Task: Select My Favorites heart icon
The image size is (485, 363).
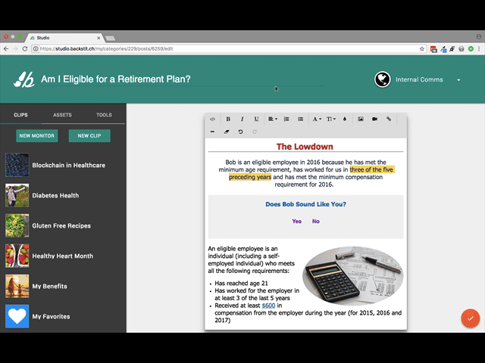Action: 17,316
